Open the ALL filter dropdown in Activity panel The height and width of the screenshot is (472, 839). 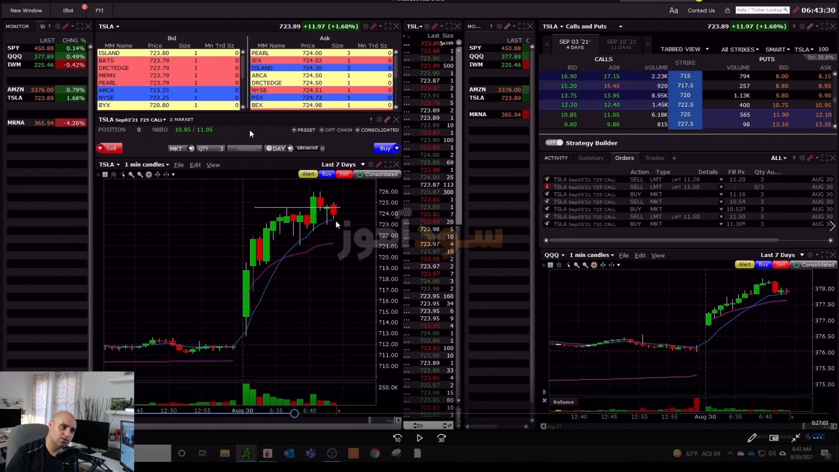click(x=779, y=158)
